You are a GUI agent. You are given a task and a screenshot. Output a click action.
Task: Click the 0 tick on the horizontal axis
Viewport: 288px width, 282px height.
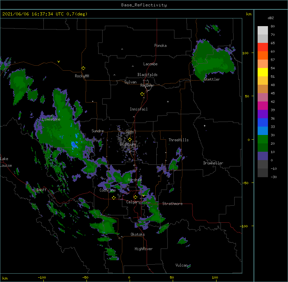[129, 277]
